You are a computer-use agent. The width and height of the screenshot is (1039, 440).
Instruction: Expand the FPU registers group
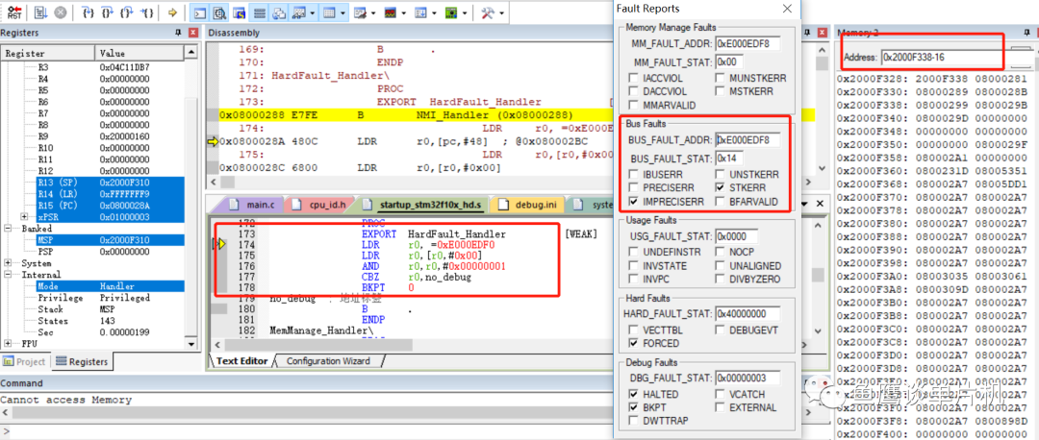[8, 343]
